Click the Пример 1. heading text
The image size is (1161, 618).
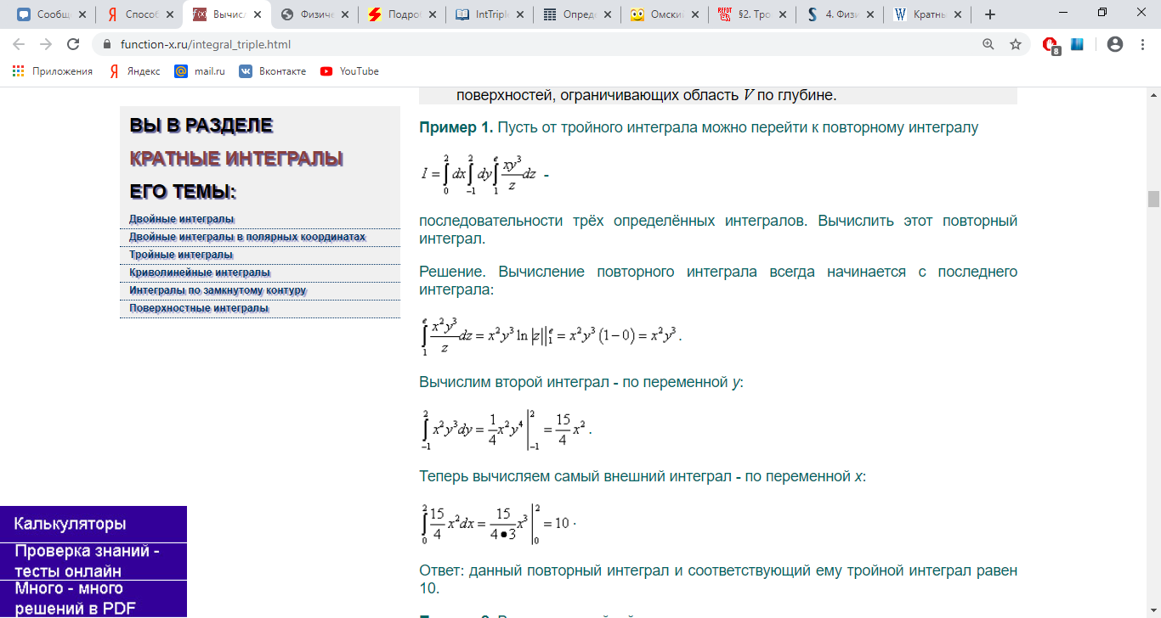pyautogui.click(x=456, y=127)
